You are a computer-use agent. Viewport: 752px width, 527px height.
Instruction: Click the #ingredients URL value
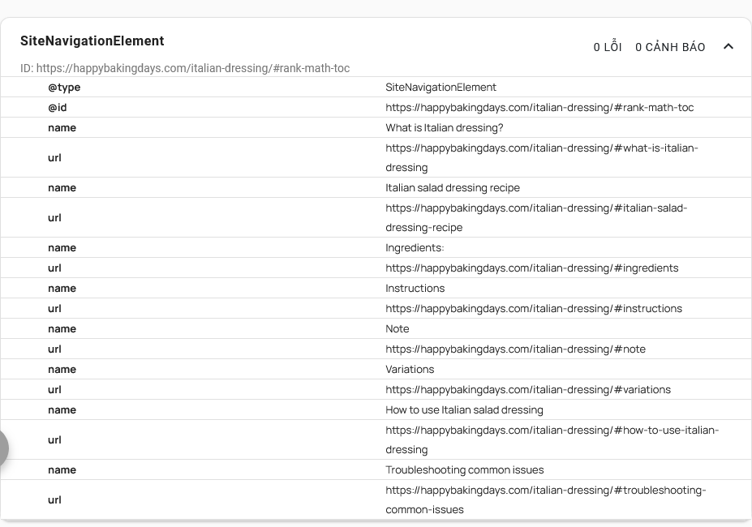[531, 268]
